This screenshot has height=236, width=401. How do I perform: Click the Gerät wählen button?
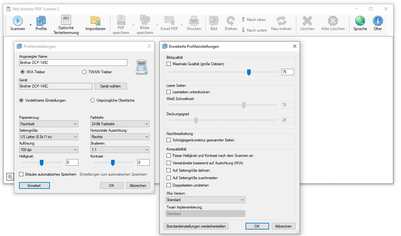coord(110,86)
